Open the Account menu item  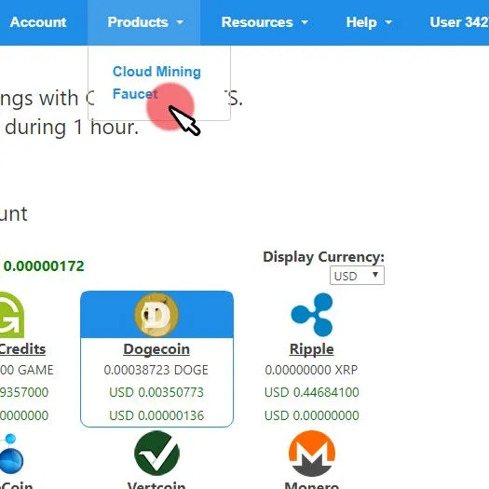(38, 22)
